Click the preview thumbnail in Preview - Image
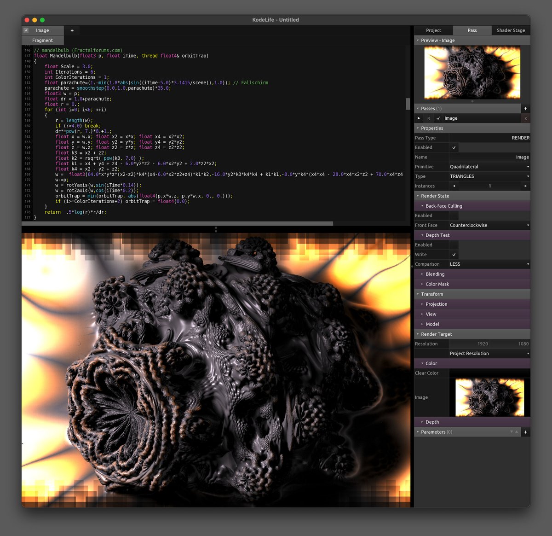The height and width of the screenshot is (536, 552). [x=472, y=72]
